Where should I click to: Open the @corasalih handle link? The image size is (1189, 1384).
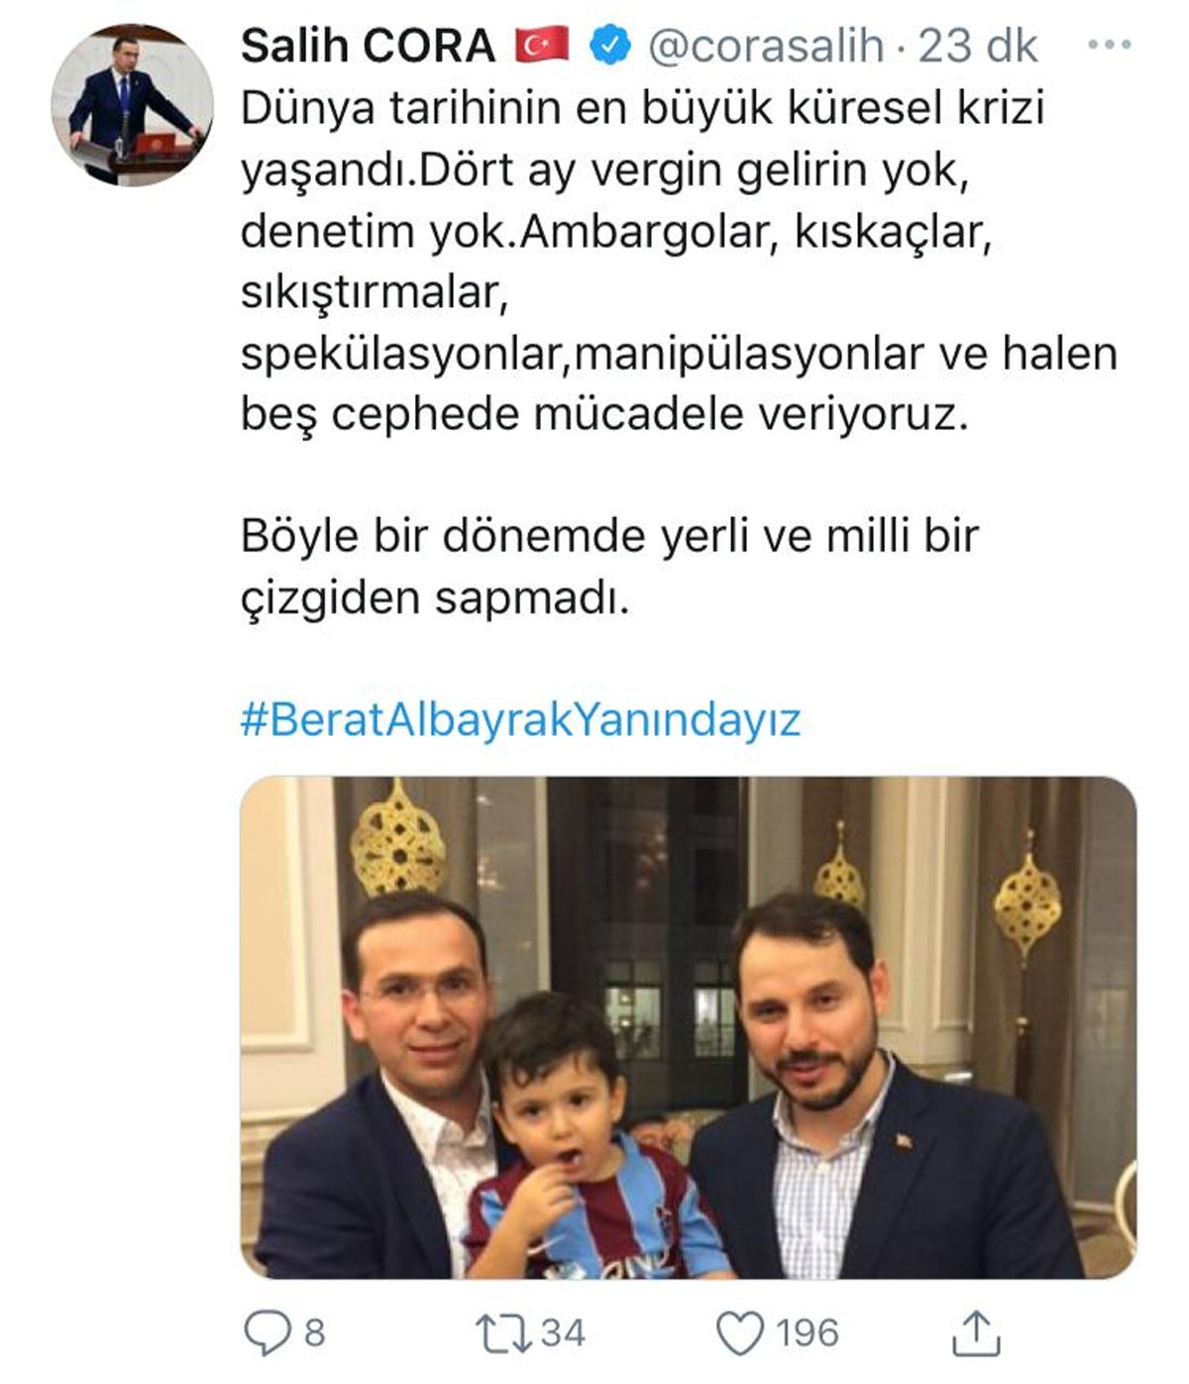(x=765, y=46)
